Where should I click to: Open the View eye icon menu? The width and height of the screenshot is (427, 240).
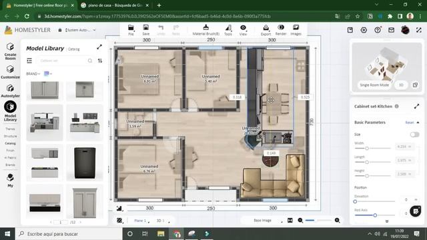[x=243, y=30]
